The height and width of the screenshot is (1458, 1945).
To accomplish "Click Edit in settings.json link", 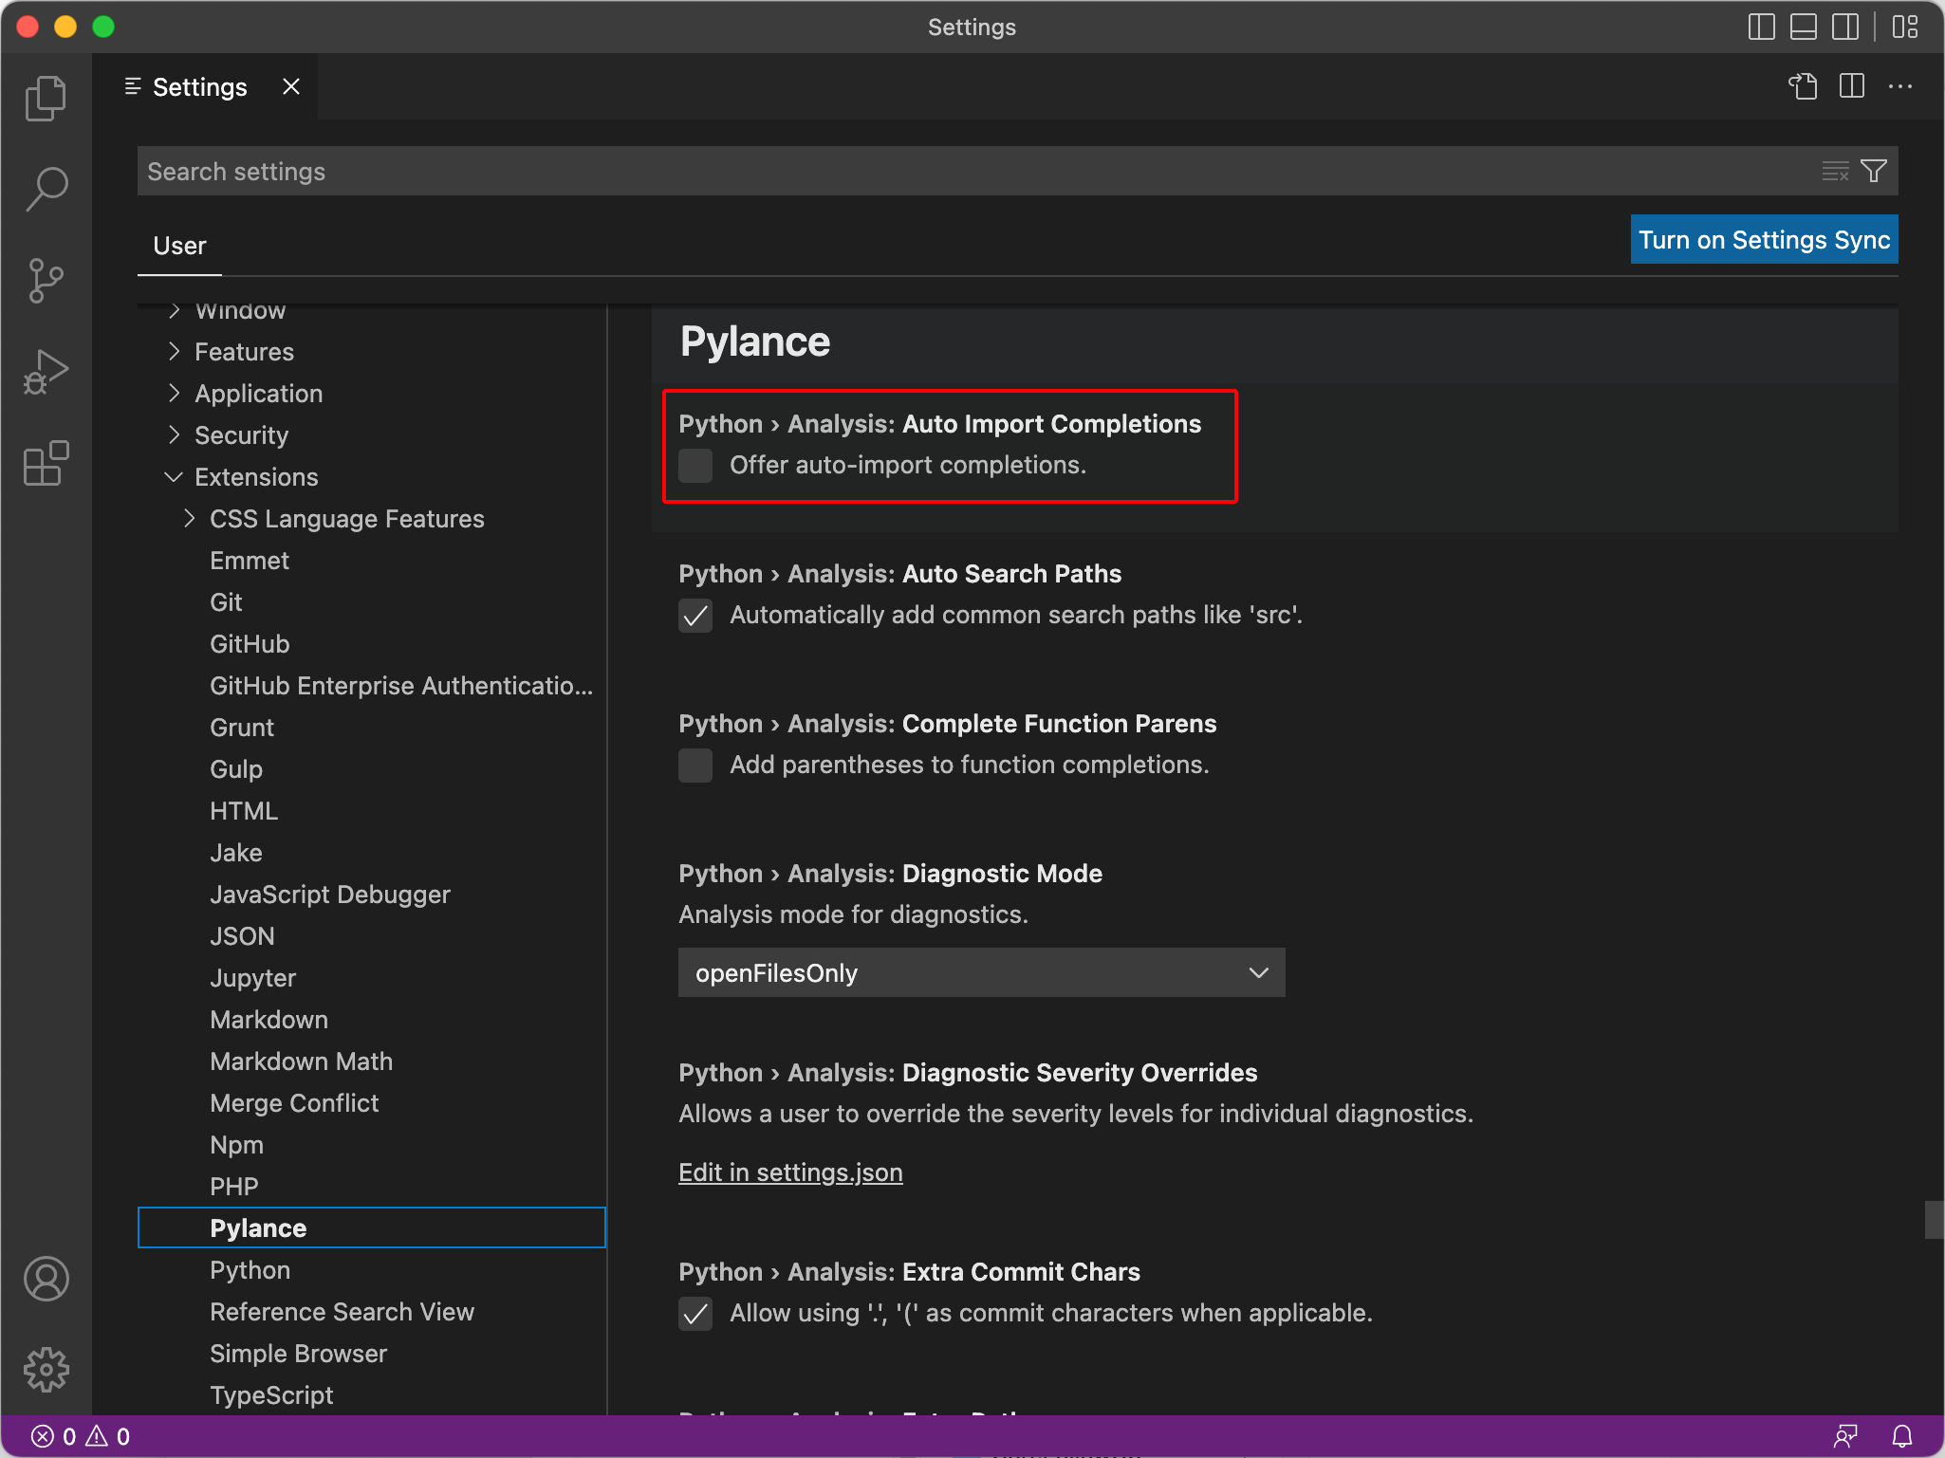I will 790,1172.
